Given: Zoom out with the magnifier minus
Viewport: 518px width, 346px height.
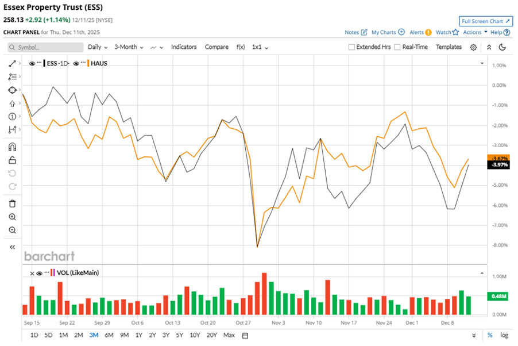Looking at the screenshot, I should click(12, 230).
